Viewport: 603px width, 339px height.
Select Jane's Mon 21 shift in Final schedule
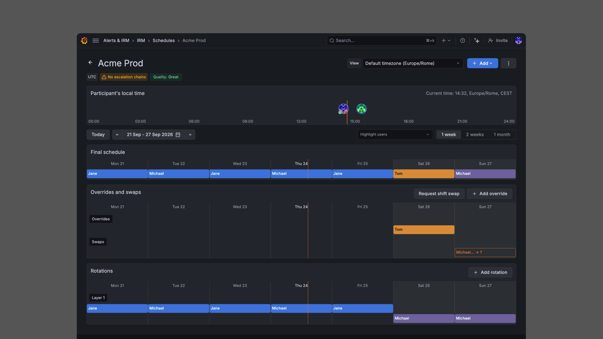point(117,174)
